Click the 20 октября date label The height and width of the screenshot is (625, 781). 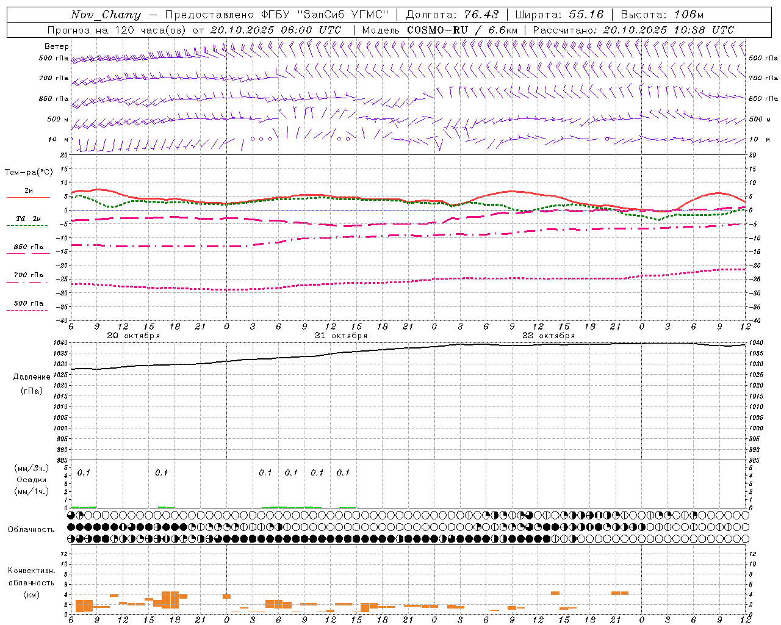pos(134,336)
